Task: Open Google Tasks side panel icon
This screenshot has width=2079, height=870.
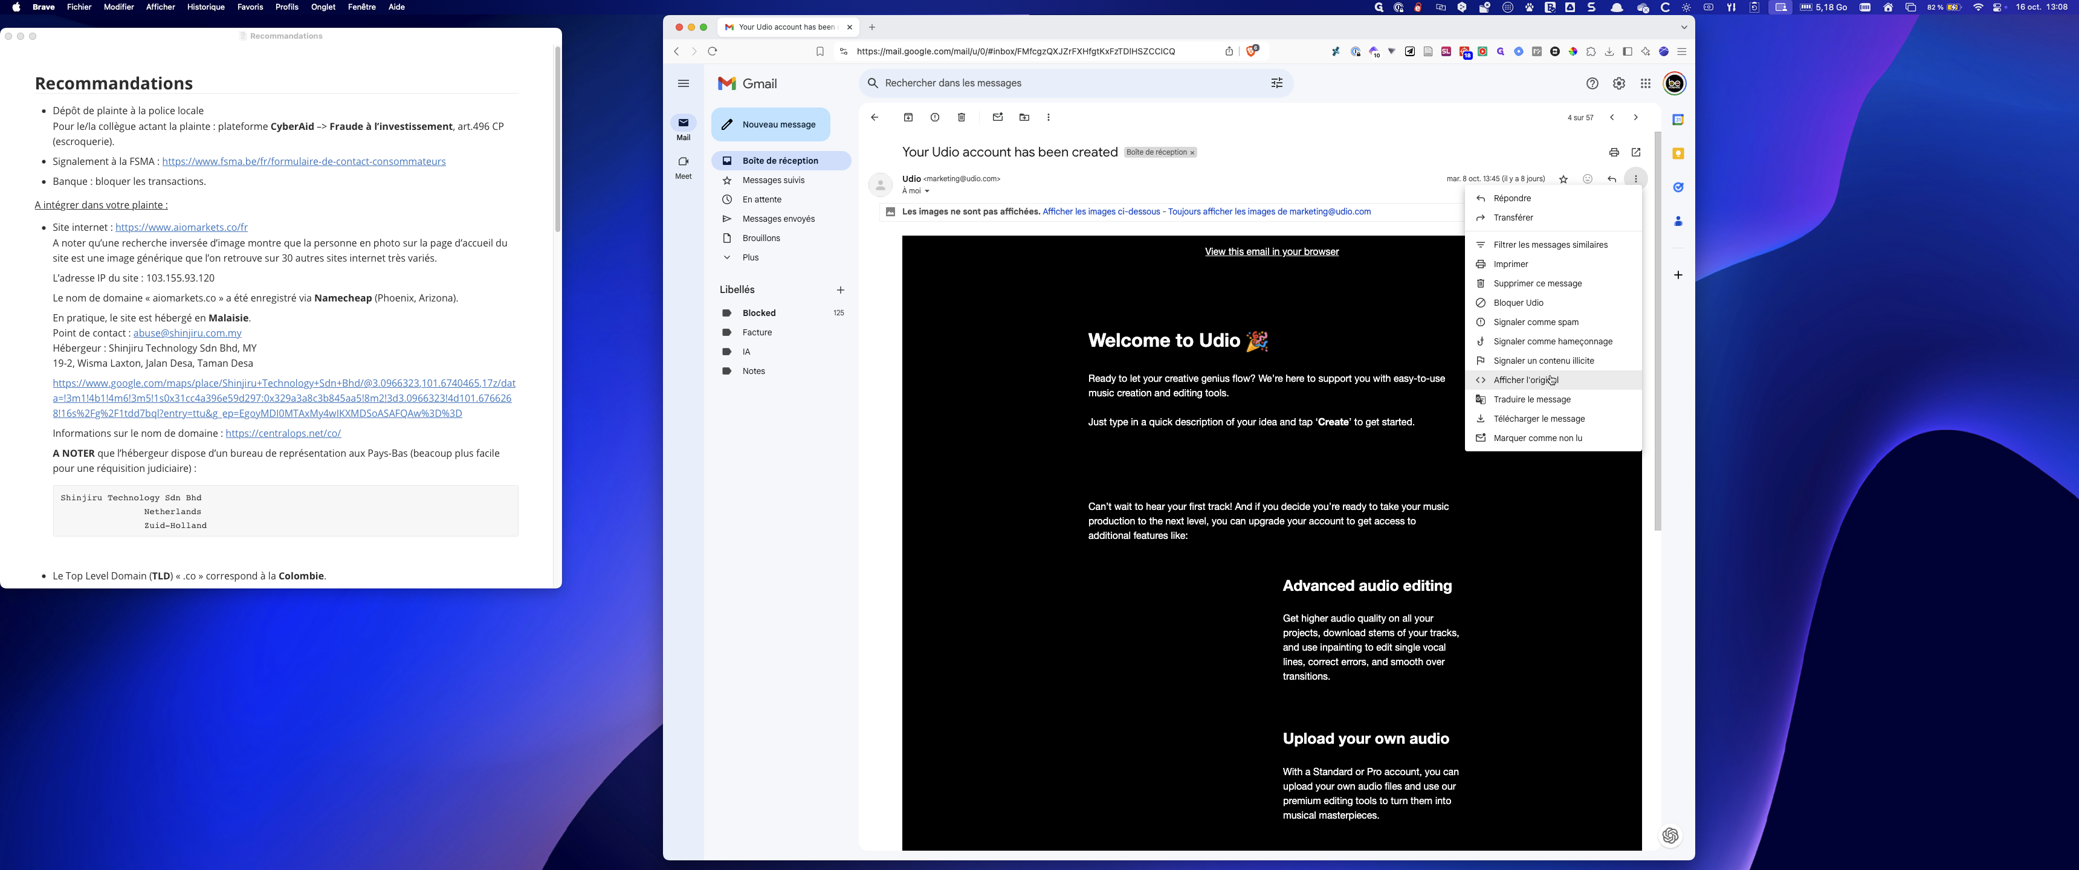Action: (x=1678, y=187)
